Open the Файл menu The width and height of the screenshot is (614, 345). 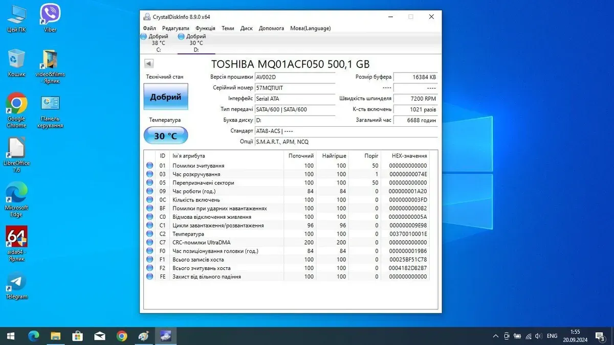point(149,28)
